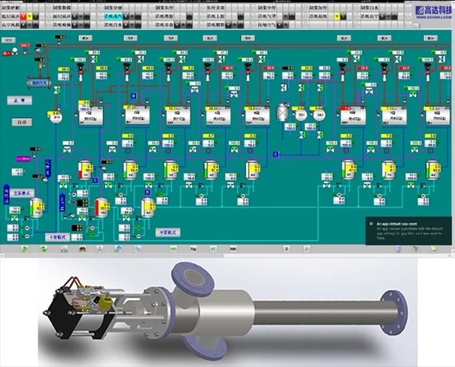Viewport: 455px width, 367px height.
Task: Click the 1# tank with red level
Action: click(x=84, y=170)
